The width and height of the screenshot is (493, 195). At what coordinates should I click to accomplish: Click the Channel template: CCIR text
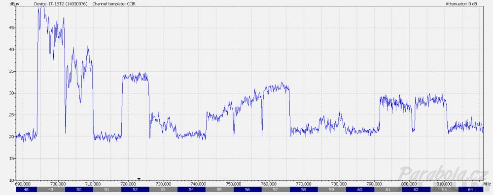click(114, 4)
